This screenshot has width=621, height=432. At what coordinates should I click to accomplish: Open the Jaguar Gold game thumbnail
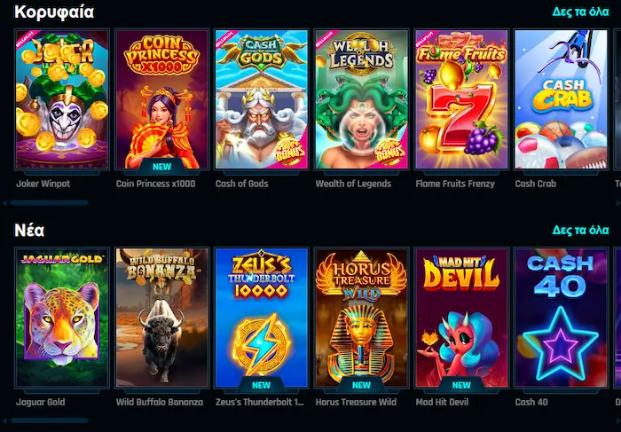[x=62, y=318]
